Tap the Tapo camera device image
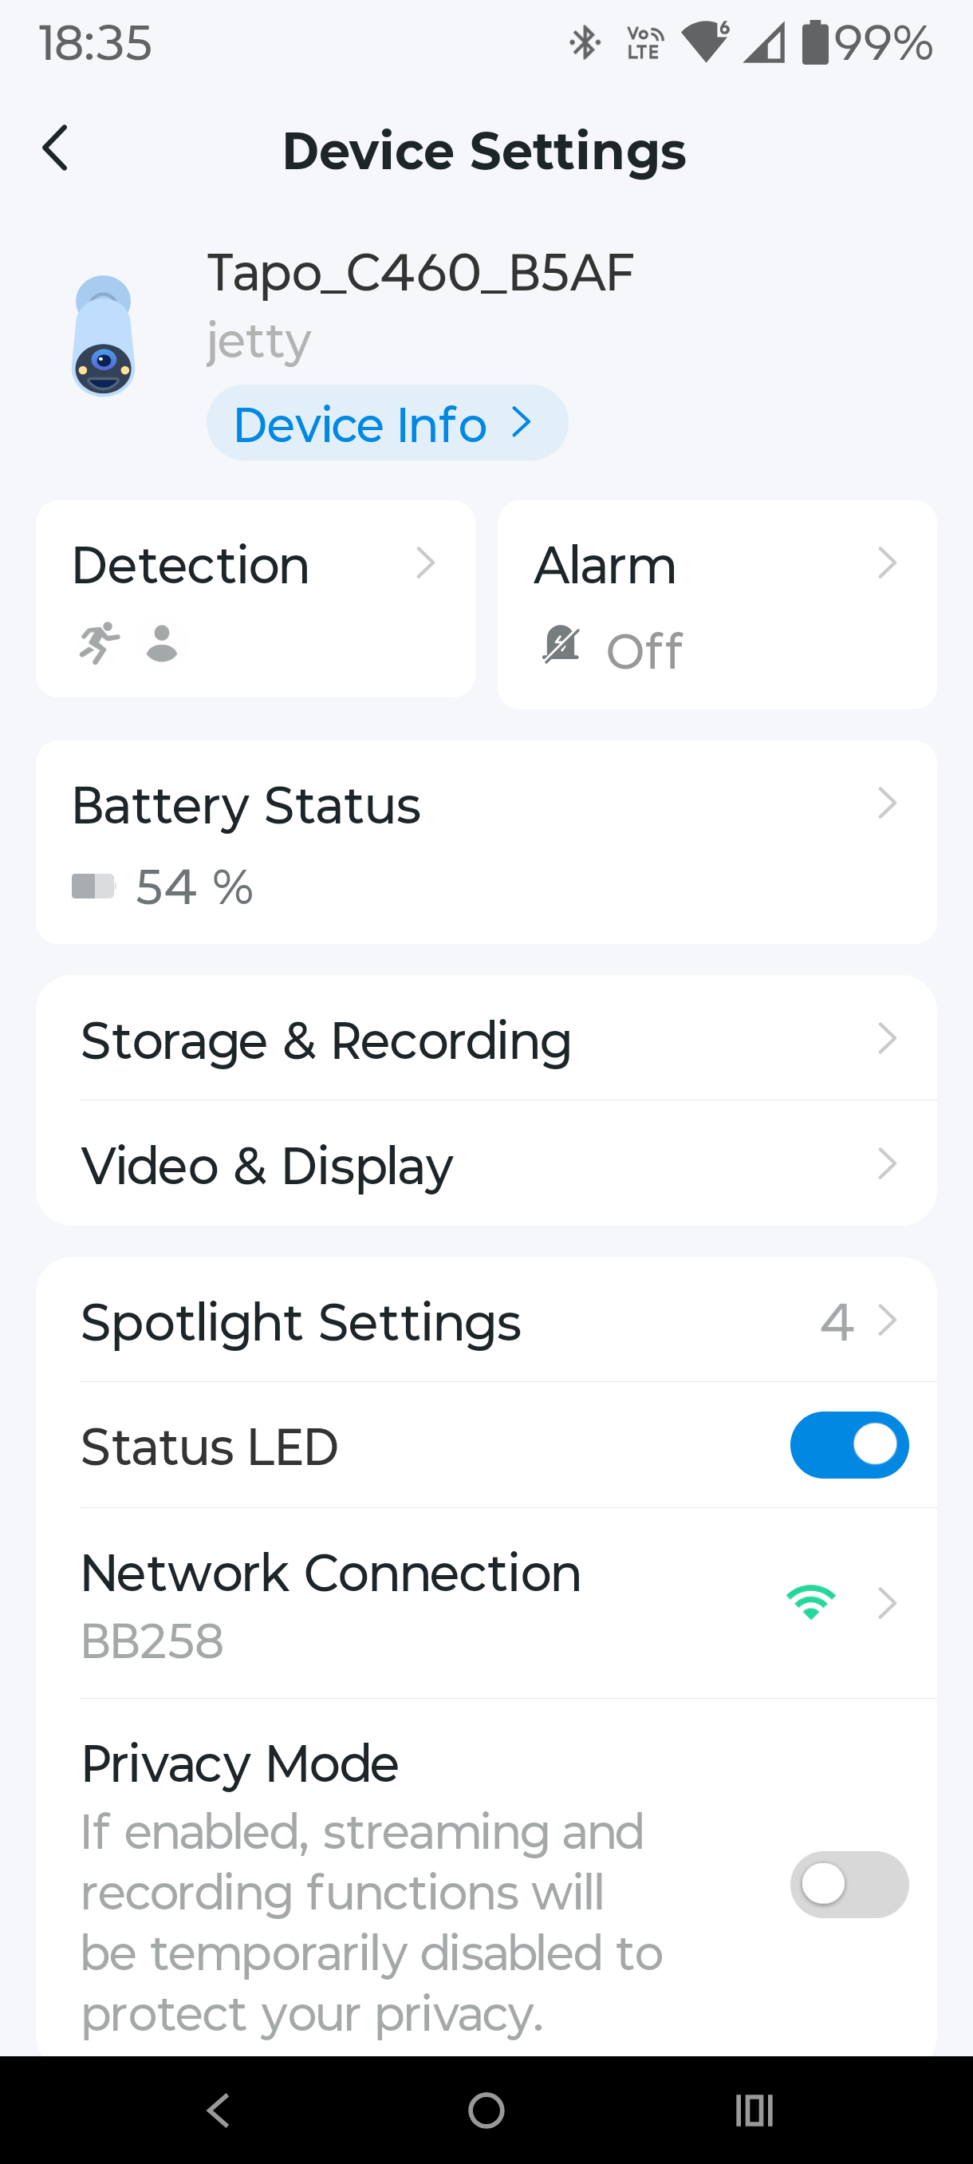Image resolution: width=973 pixels, height=2164 pixels. pos(103,336)
